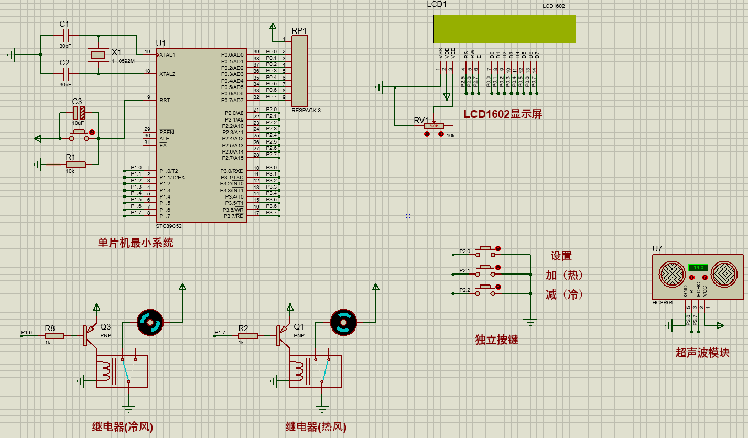Click the power arrow above transistor Q3's emitter

click(x=96, y=307)
